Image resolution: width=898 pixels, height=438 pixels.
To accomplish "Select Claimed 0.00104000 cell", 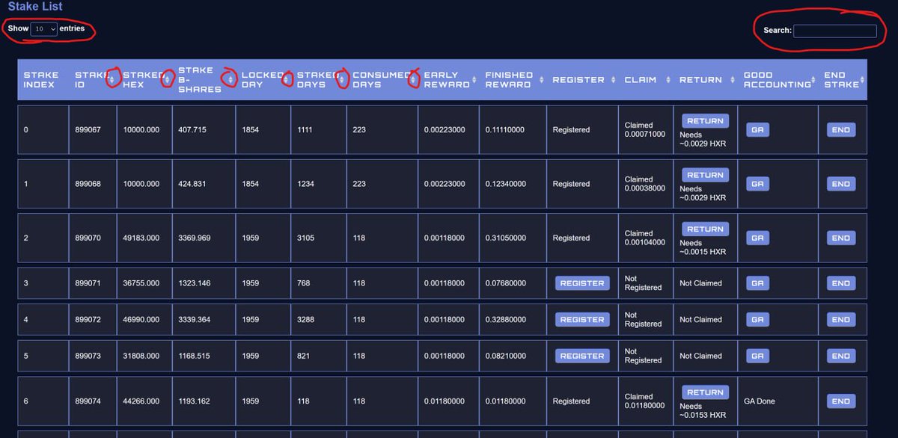I will coord(645,238).
